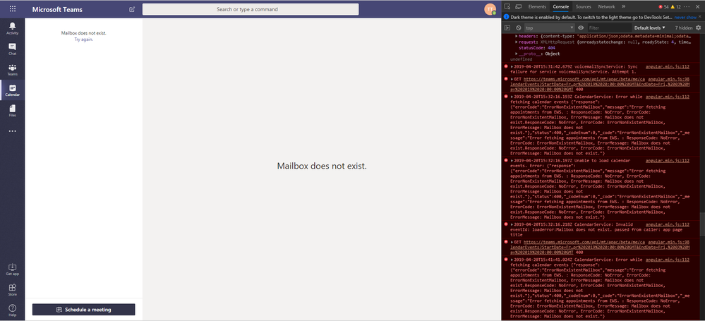The image size is (705, 321).
Task: Expand the voicemailSyncService sync failure log
Action: [x=512, y=66]
